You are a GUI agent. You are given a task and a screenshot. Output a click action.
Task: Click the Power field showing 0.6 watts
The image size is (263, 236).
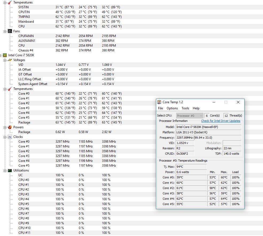point(191,172)
